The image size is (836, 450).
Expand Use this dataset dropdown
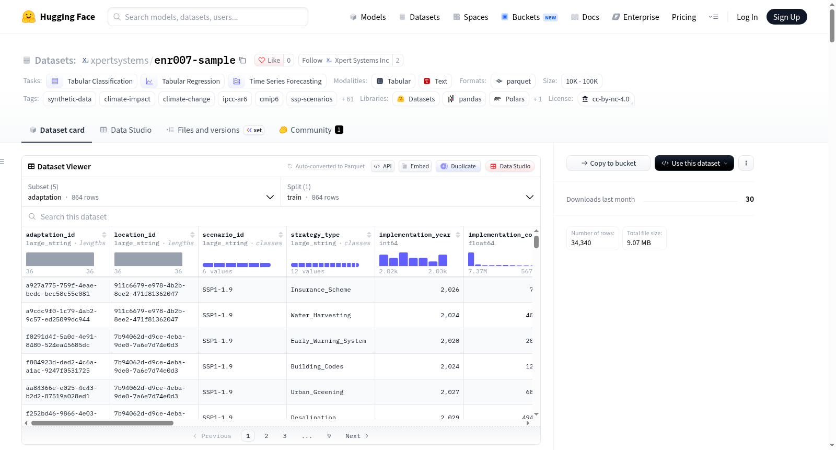[x=694, y=163]
